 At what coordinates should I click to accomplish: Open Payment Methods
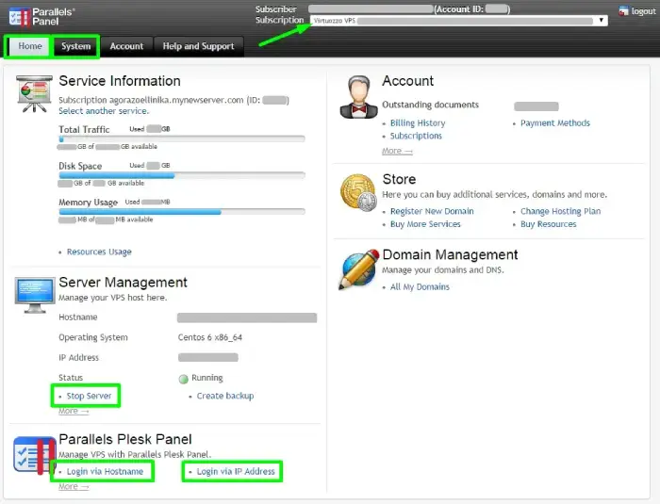click(555, 122)
